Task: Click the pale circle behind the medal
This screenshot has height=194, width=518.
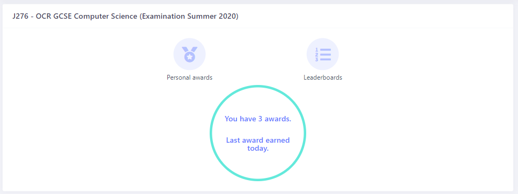Action: coord(190,54)
